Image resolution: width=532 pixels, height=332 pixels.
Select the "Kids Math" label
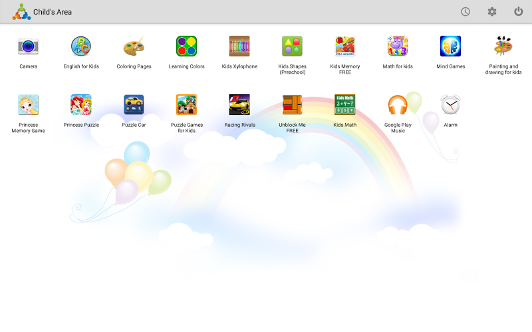click(x=345, y=125)
